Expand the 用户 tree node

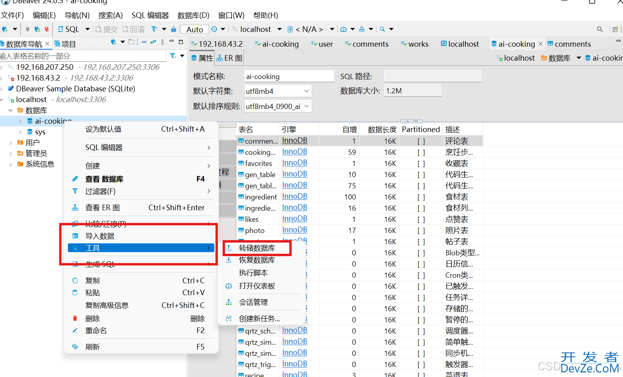coord(11,142)
